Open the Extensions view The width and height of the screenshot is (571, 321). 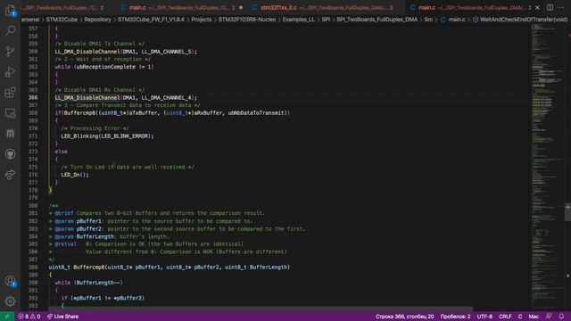pyautogui.click(x=10, y=93)
